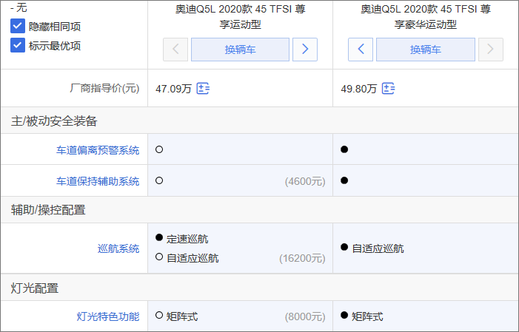Click the disabled right arrow in 尊享豪华运动型 column
519x332 pixels.
(491, 50)
